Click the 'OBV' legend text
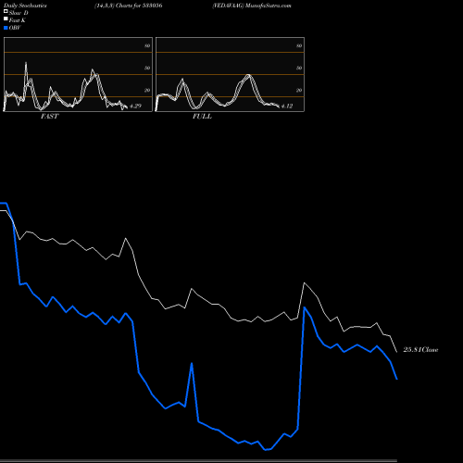Viewport: 463px width, 463px height. pyautogui.click(x=15, y=28)
